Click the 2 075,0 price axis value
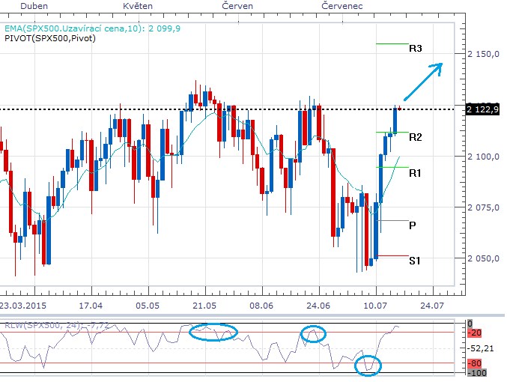This screenshot has height=382, width=507. 483,207
